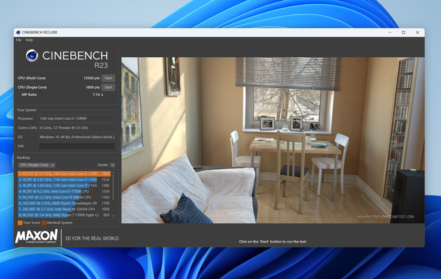
Task: Open the Details dropdown arrow
Action: click(112, 165)
